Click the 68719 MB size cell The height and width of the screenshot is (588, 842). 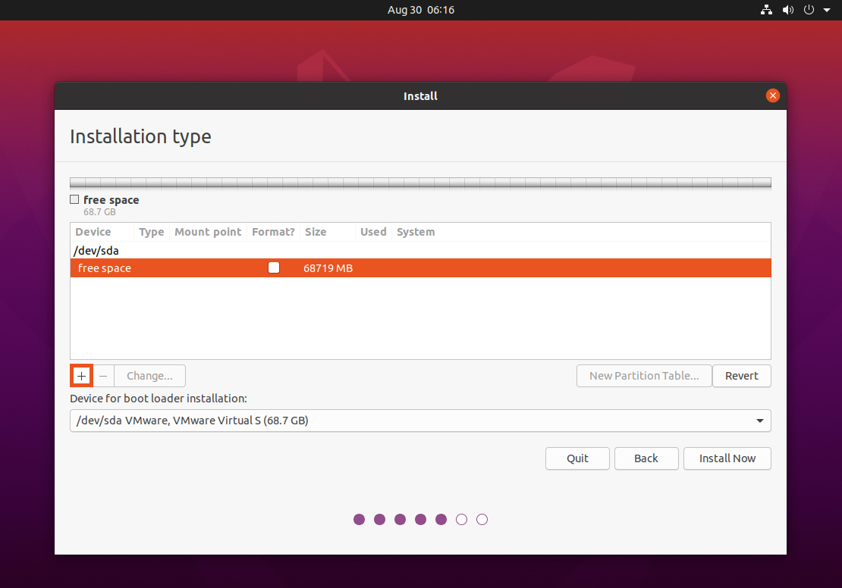(328, 267)
